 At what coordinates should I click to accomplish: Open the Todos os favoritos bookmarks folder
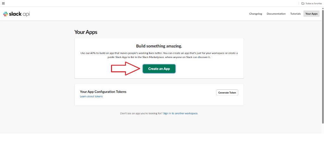[311, 3]
